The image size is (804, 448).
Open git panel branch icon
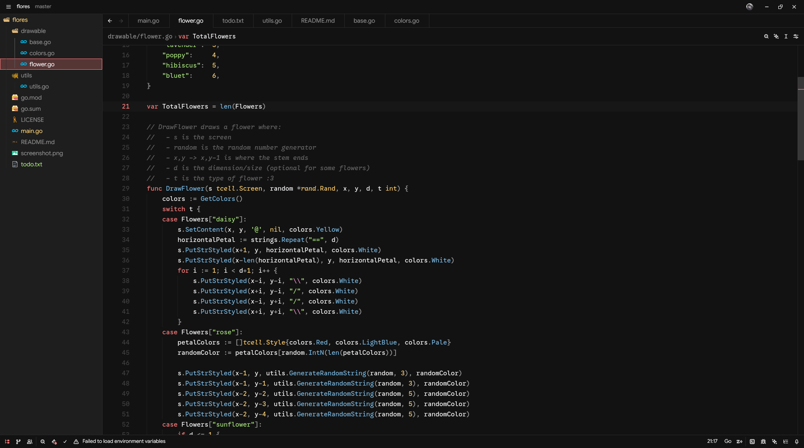18,442
